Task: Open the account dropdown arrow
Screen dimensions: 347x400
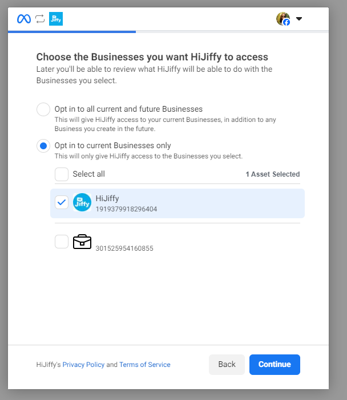Action: pos(299,19)
